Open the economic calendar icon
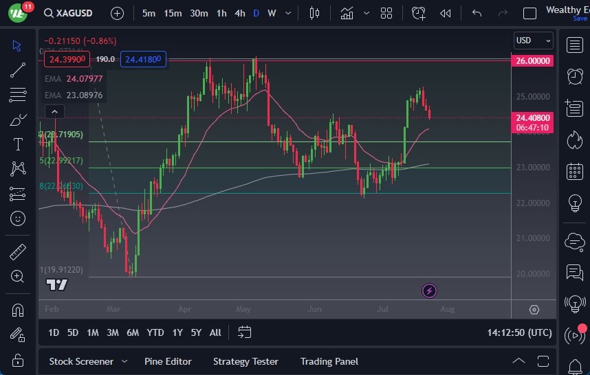The width and height of the screenshot is (590, 375). pos(574,172)
